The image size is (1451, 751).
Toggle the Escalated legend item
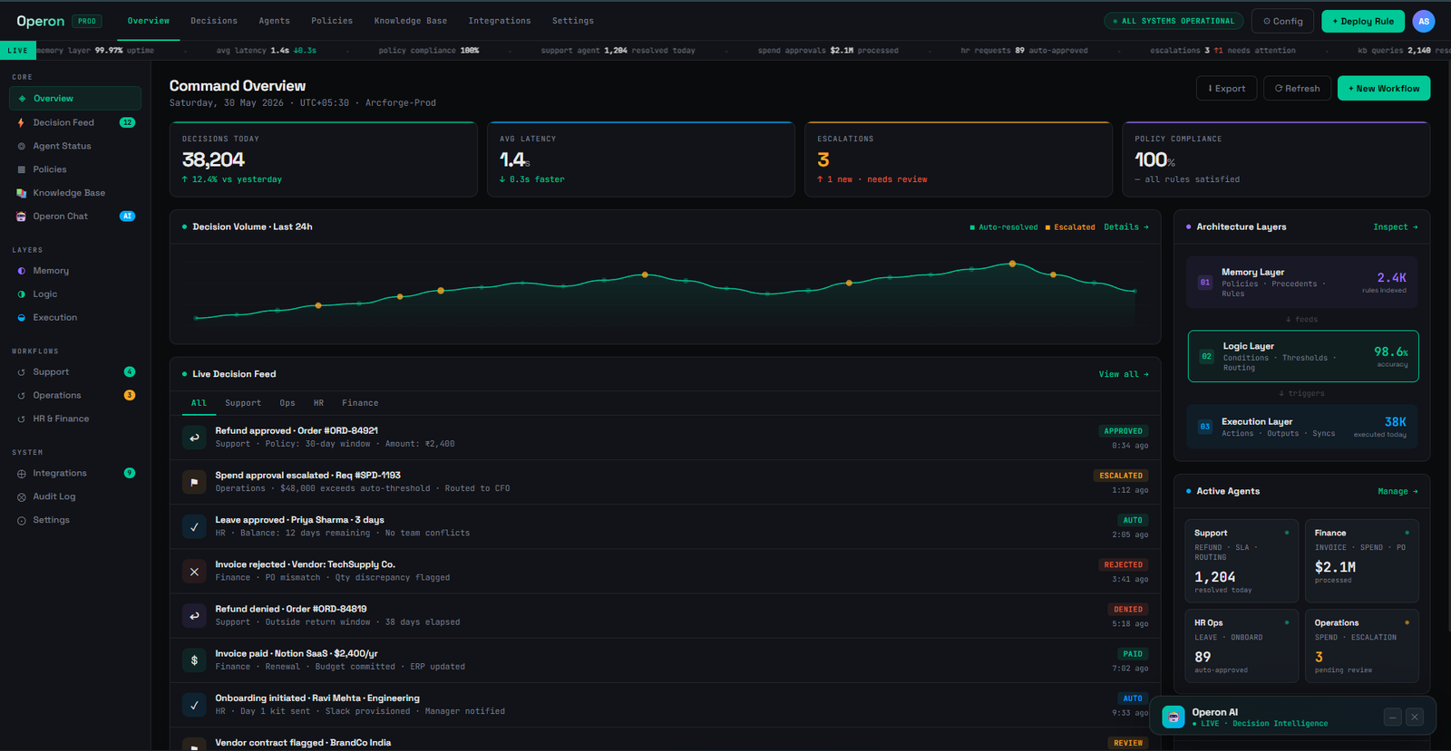coord(1070,227)
